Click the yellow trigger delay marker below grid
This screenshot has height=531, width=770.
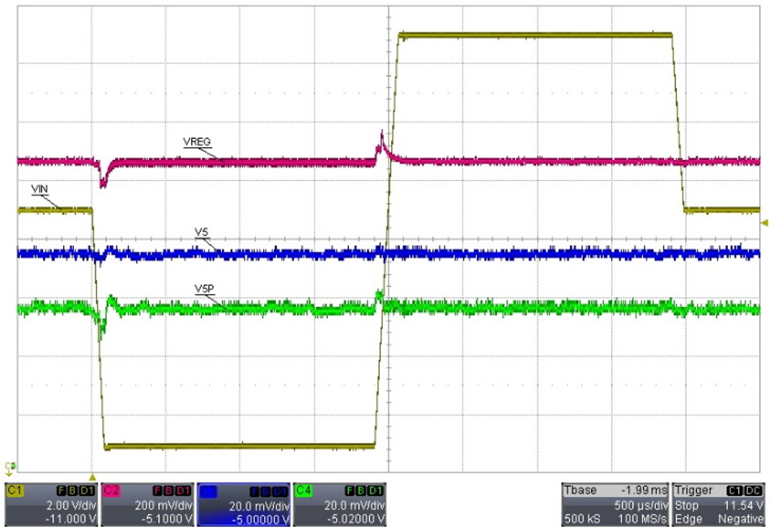point(92,478)
